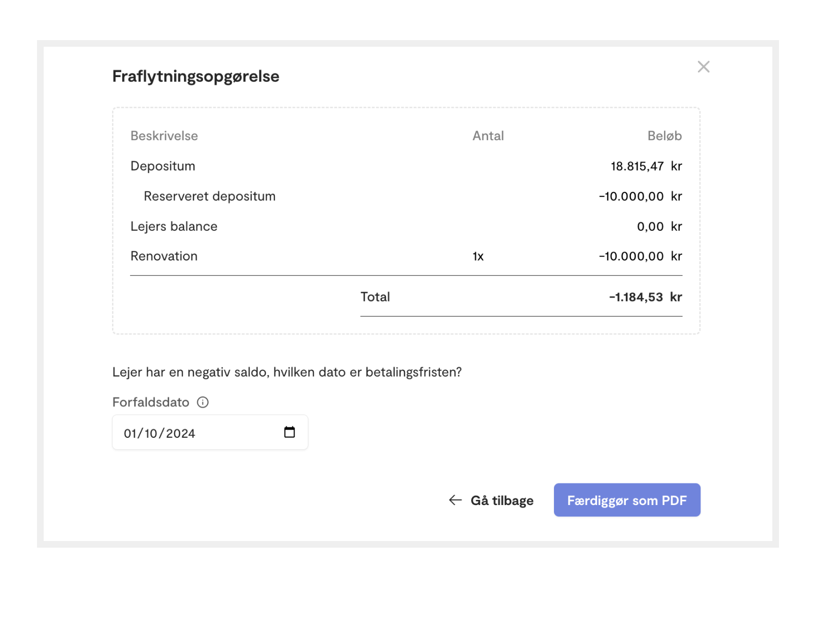The height and width of the screenshot is (634, 815).
Task: Click the Forfaldsdato info icon
Action: pos(203,402)
